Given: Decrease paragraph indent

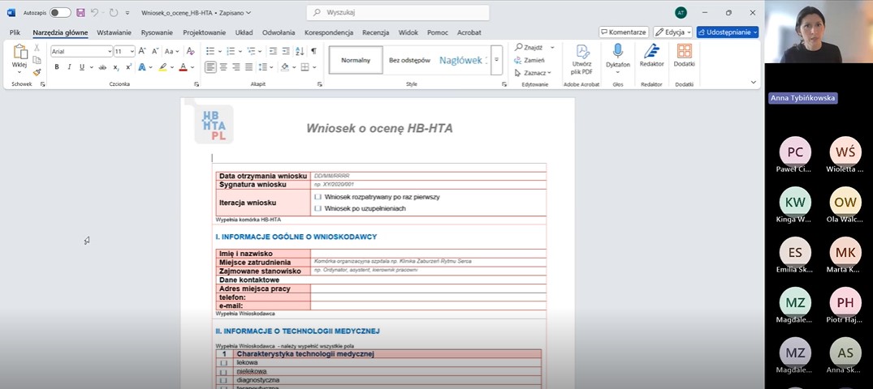Looking at the screenshot, I should tap(273, 51).
